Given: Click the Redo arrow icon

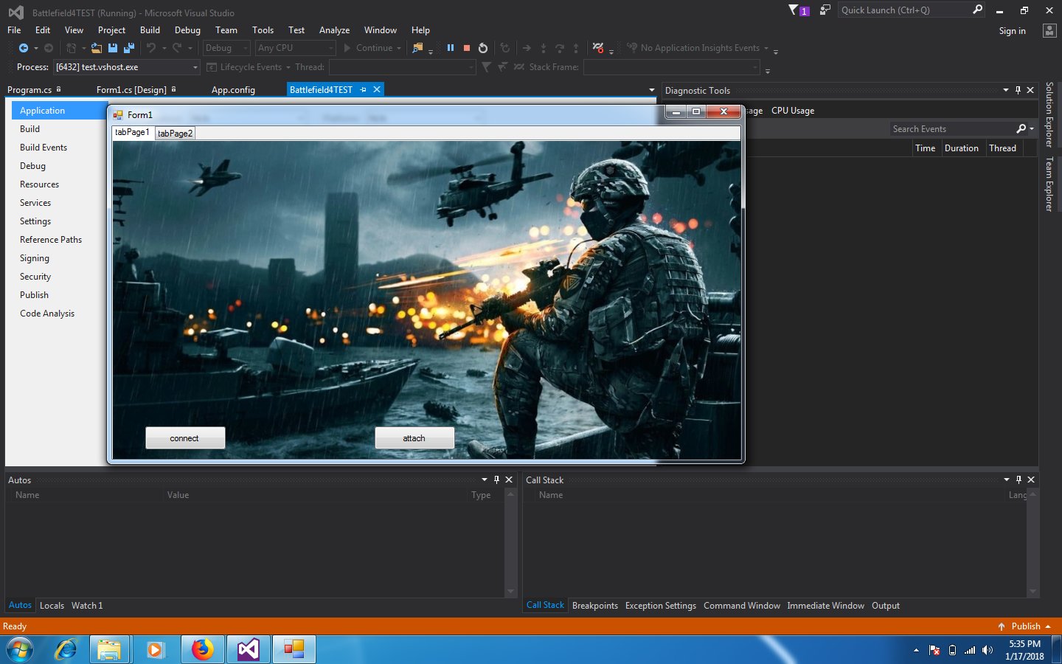Looking at the screenshot, I should 177,48.
